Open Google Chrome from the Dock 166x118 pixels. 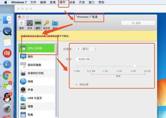(7, 75)
